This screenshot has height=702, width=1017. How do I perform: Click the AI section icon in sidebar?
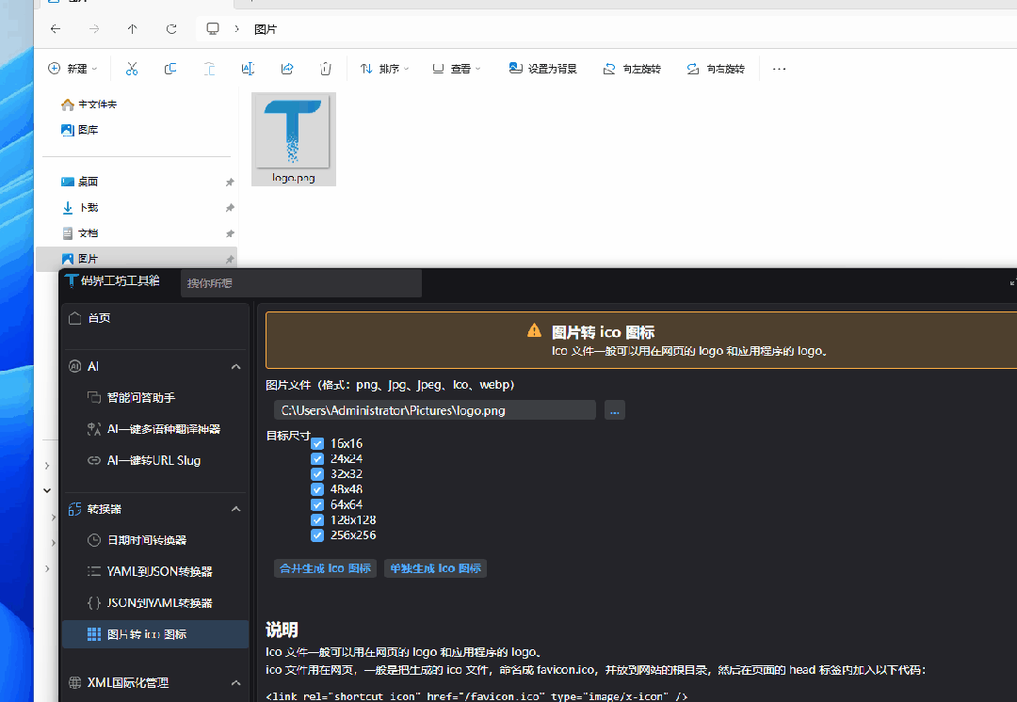tap(74, 366)
